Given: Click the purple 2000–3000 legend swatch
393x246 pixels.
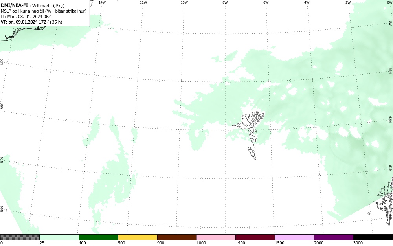Looking at the screenshot, I should coord(334,237).
